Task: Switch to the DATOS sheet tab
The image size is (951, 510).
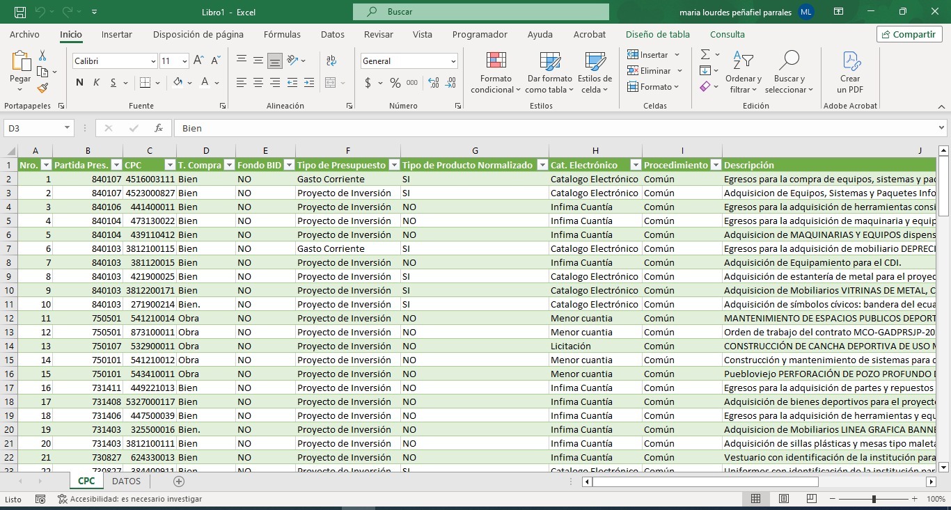Action: tap(126, 481)
